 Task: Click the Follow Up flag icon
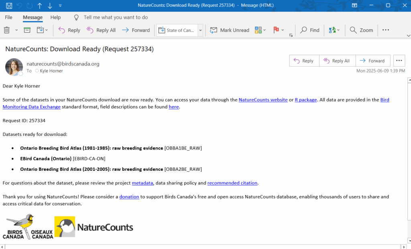pos(276,30)
